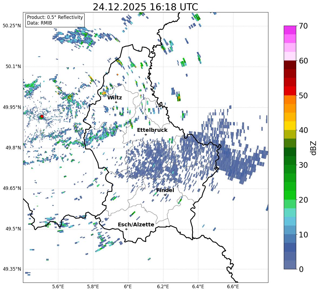
Task: Click the 30 tick on the colorbar
Action: click(303, 165)
